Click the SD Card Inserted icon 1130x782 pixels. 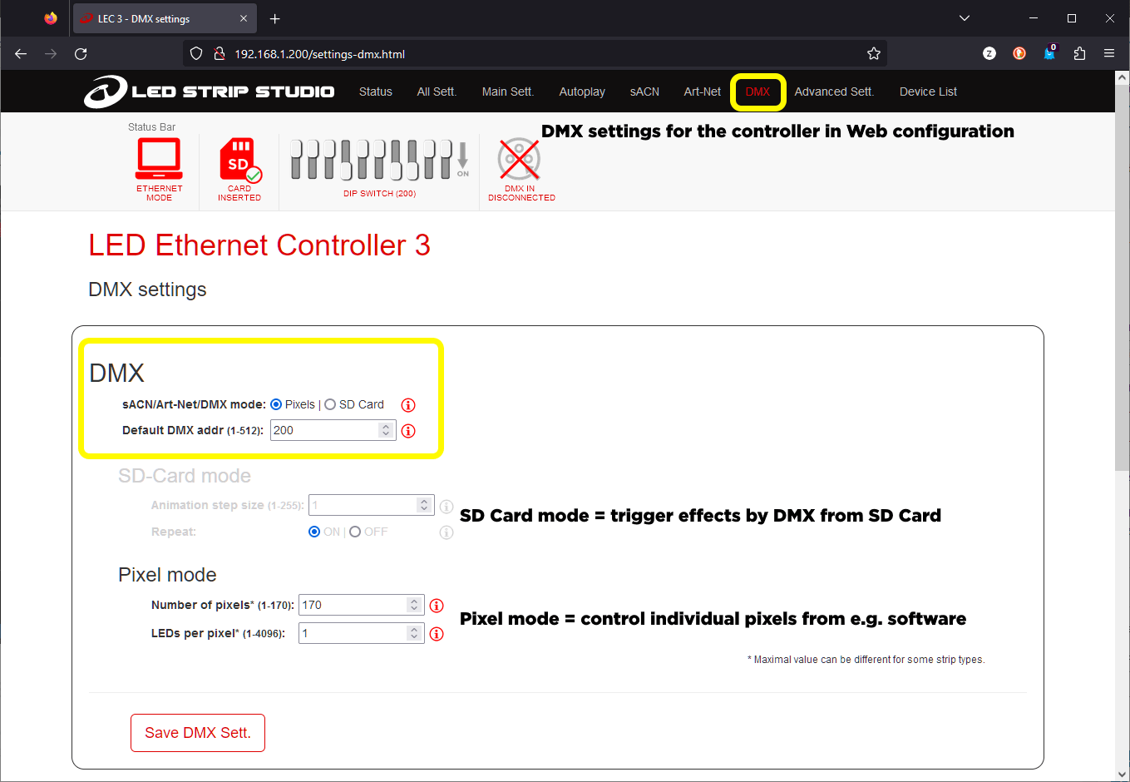(240, 161)
